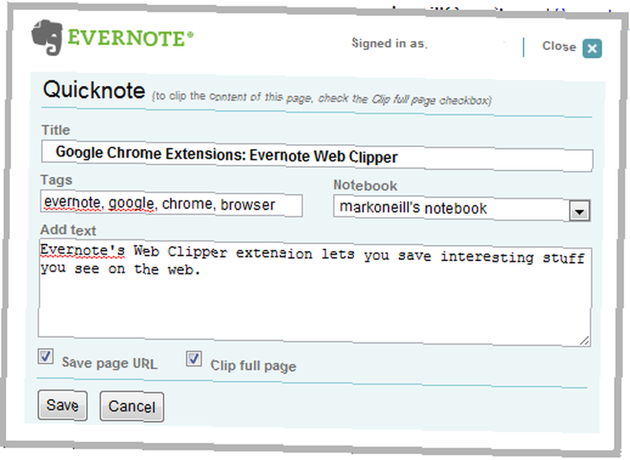Click the 'Save page URL' label

tap(109, 363)
